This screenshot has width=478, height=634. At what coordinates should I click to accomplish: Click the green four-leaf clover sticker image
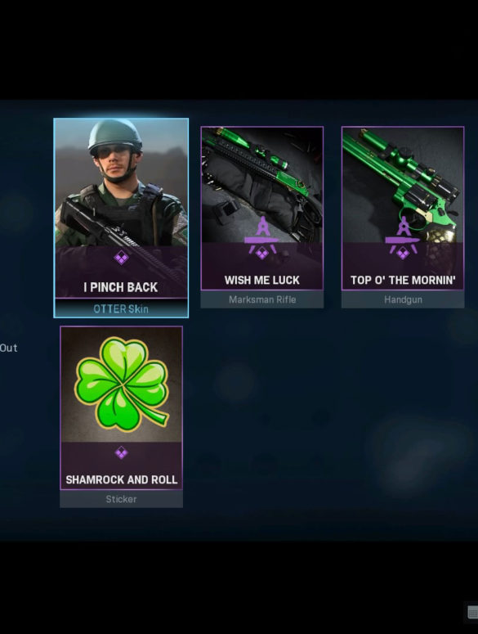click(122, 384)
